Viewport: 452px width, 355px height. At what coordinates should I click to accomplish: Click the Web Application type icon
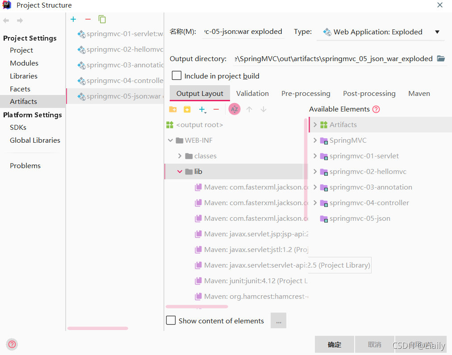(327, 32)
